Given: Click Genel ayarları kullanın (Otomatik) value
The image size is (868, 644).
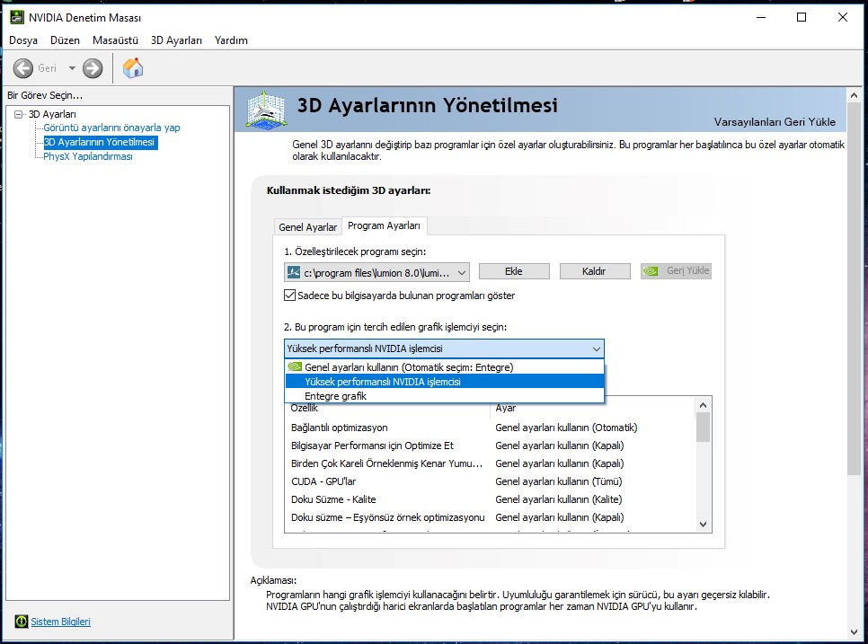Looking at the screenshot, I should coord(566,428).
